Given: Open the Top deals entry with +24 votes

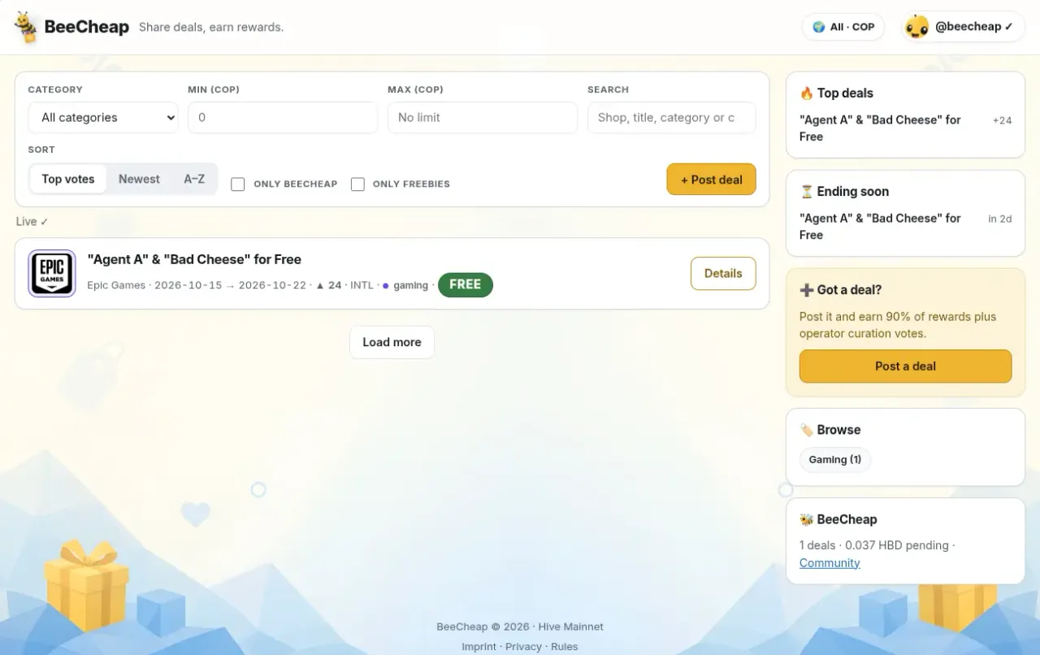Looking at the screenshot, I should tap(905, 128).
